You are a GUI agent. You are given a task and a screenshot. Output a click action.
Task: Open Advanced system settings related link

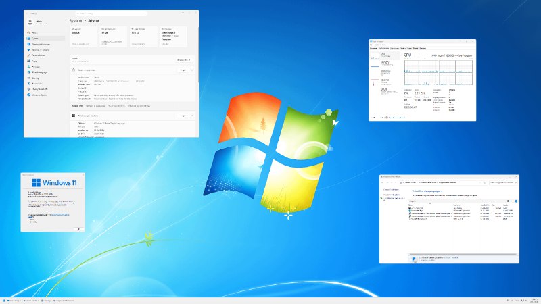[x=139, y=106]
